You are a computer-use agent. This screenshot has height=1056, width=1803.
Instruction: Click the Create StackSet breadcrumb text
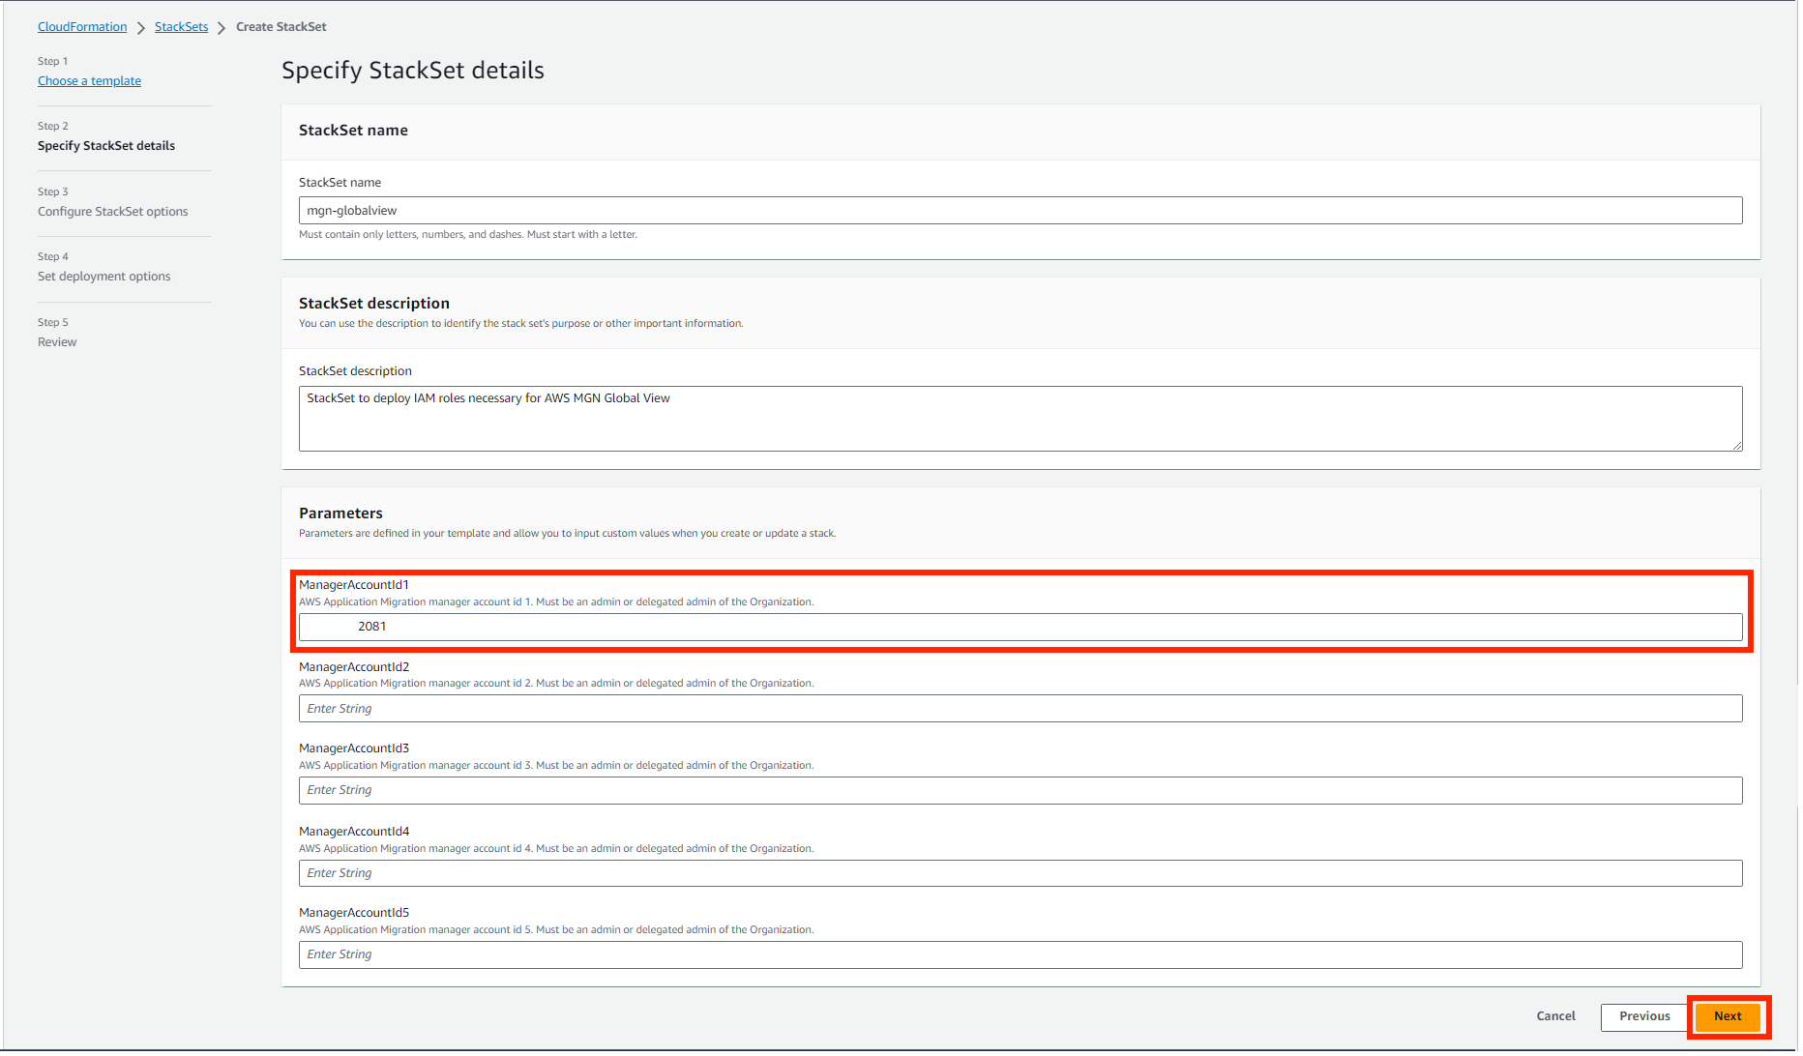point(281,27)
